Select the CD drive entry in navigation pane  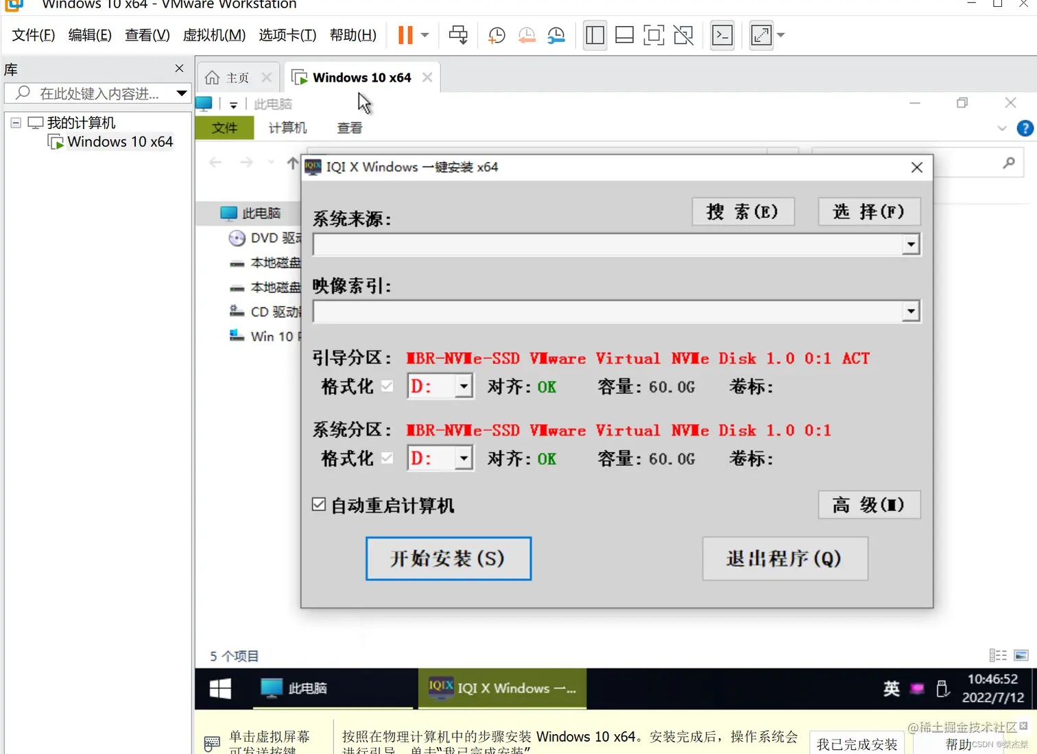point(265,311)
